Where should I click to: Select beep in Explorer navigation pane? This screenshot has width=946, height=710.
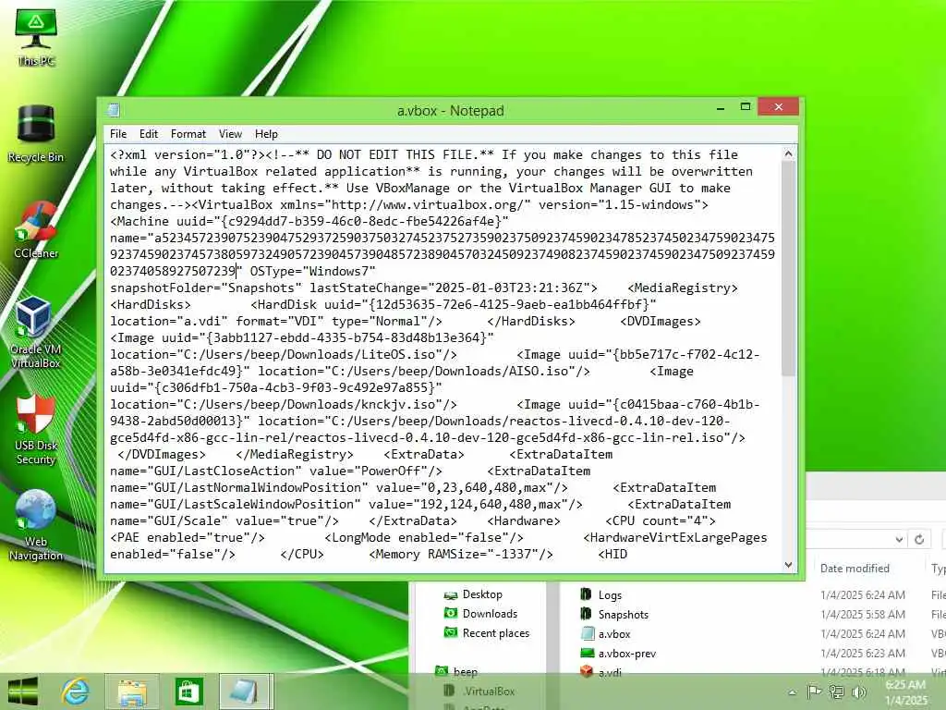(x=465, y=672)
